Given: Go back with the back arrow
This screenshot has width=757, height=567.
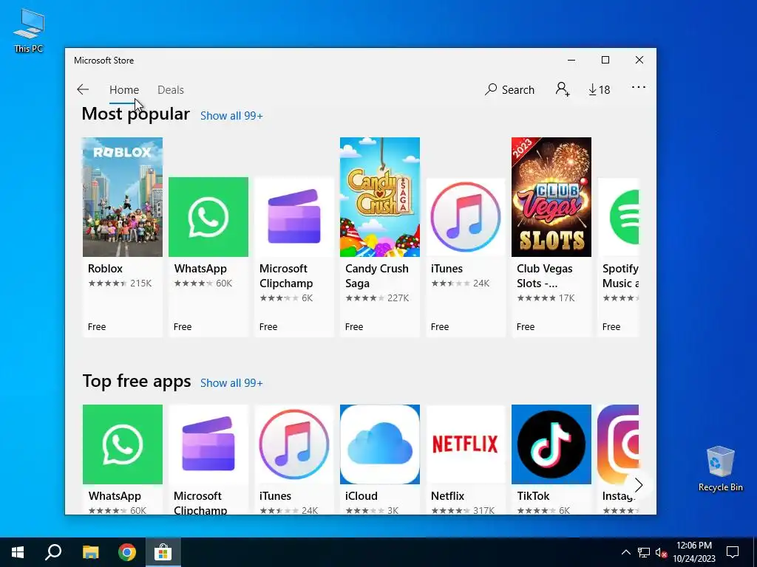Looking at the screenshot, I should click(x=83, y=89).
